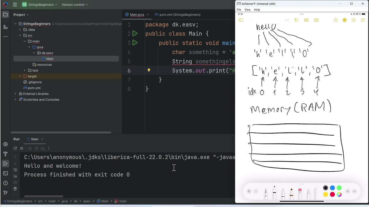369x207 pixels.
Task: Open File menu in AirServer window
Action: pos(239,10)
